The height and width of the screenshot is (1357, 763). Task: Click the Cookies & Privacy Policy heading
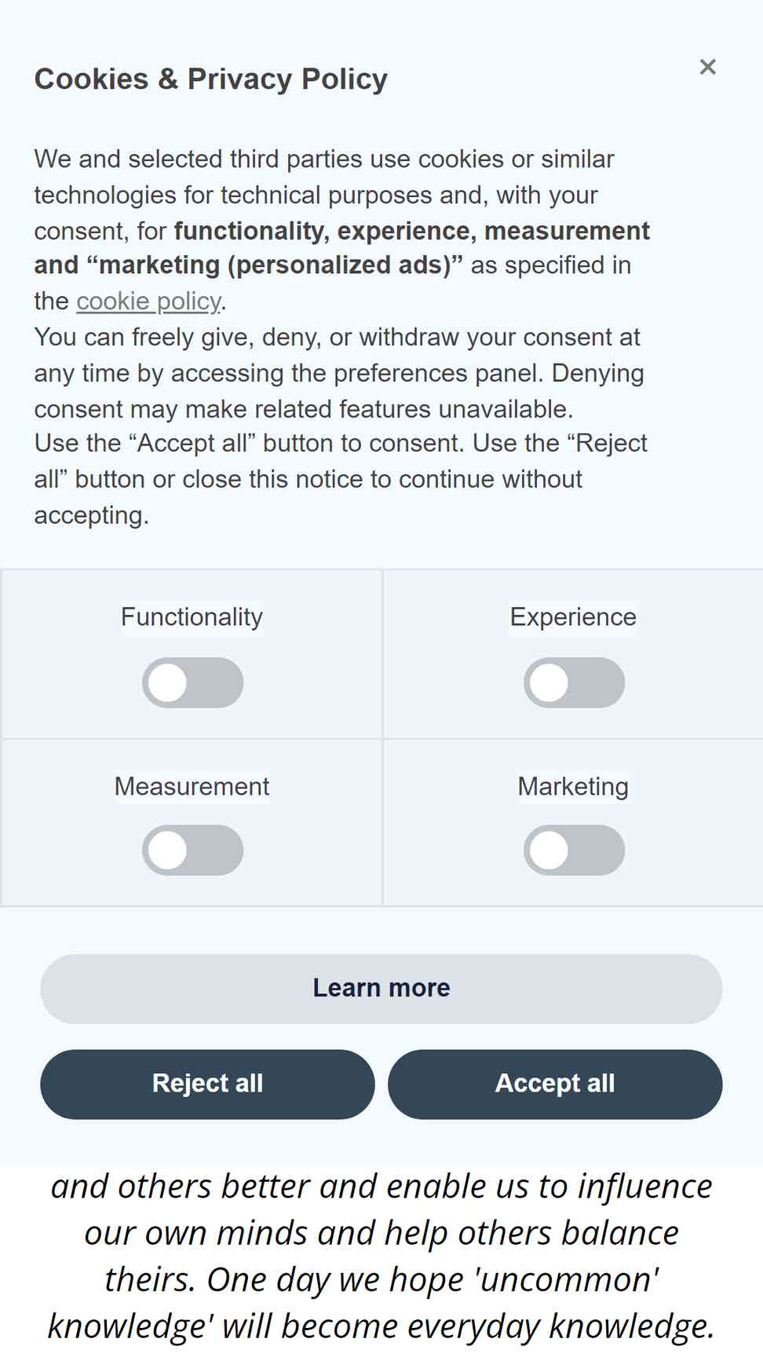(211, 79)
